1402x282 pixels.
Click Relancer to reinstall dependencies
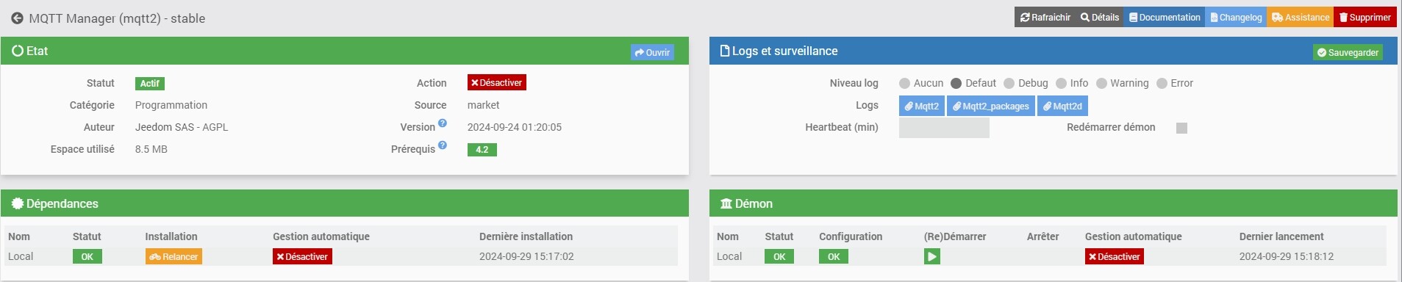coord(174,256)
